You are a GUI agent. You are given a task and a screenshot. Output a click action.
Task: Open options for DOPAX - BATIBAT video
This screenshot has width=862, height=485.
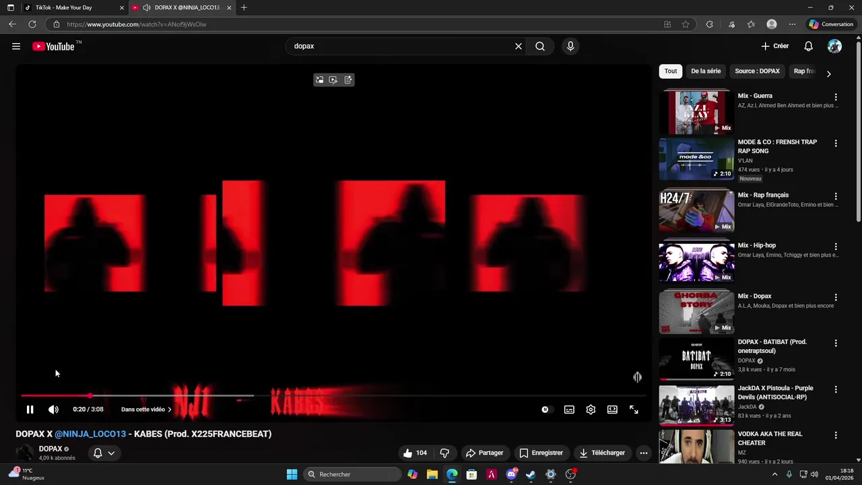point(836,344)
